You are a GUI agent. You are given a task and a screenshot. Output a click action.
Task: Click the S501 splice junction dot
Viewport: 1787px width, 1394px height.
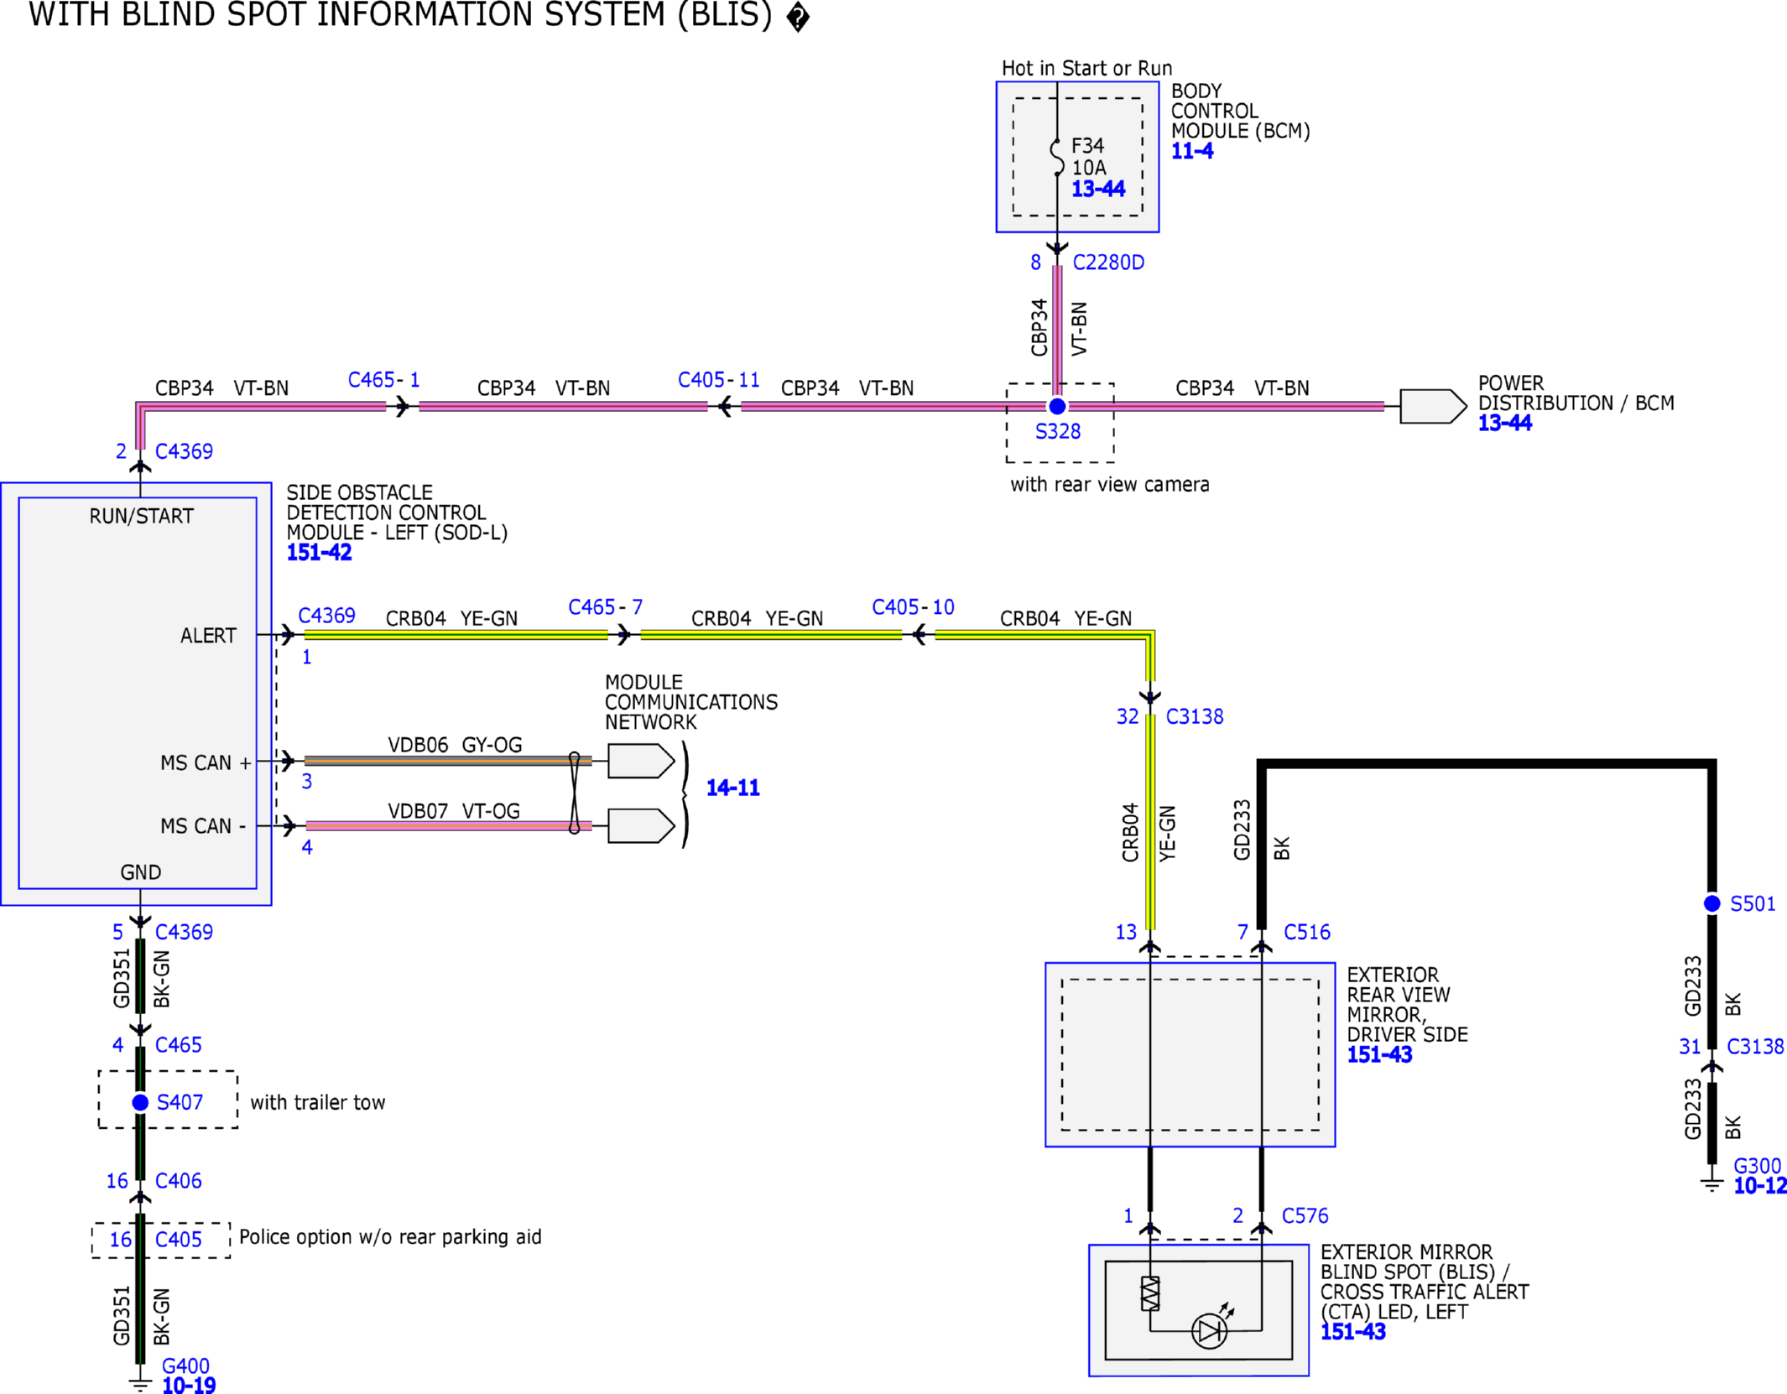click(x=1711, y=903)
